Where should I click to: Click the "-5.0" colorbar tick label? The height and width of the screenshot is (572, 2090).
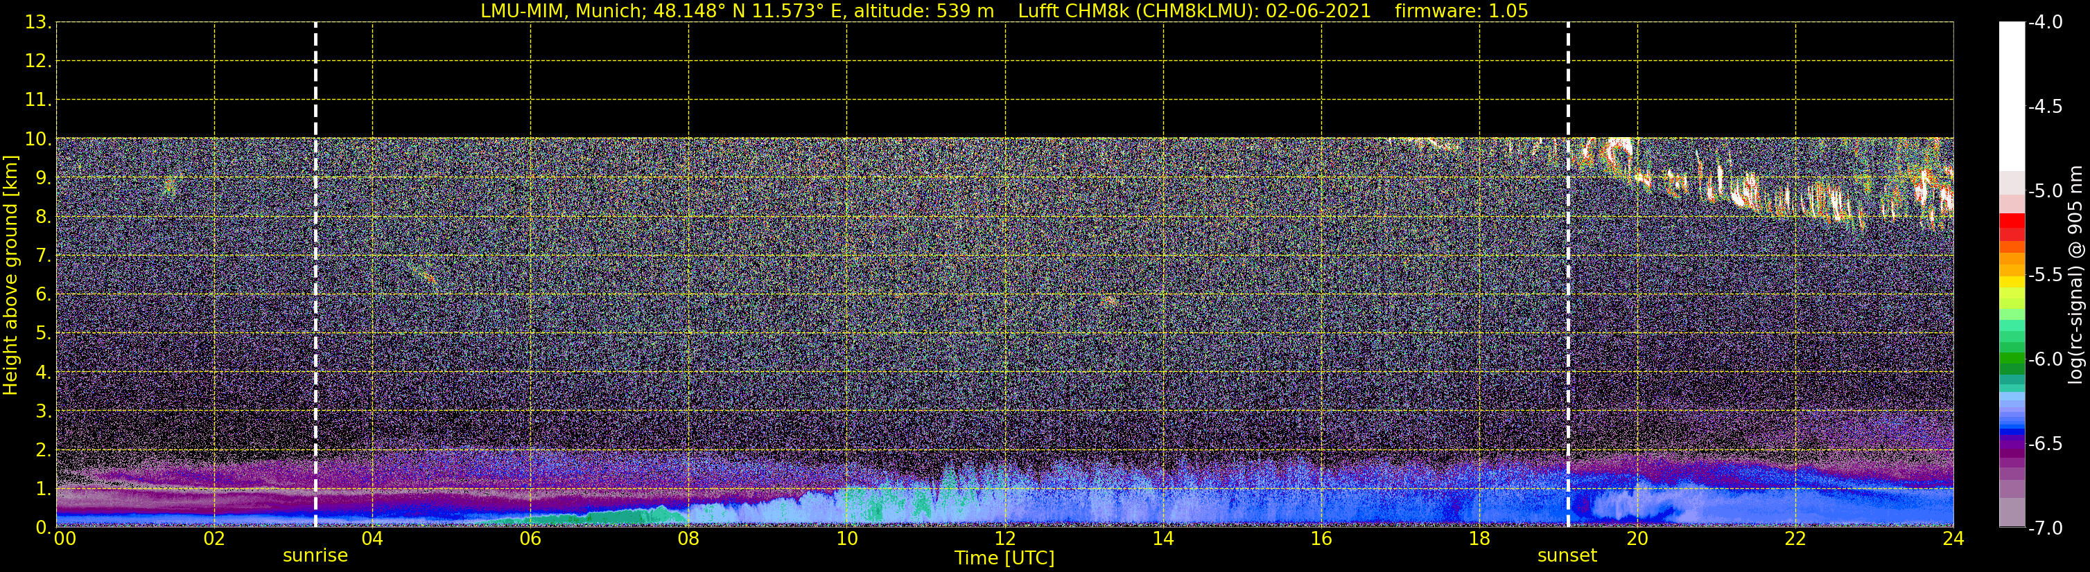(x=2044, y=191)
